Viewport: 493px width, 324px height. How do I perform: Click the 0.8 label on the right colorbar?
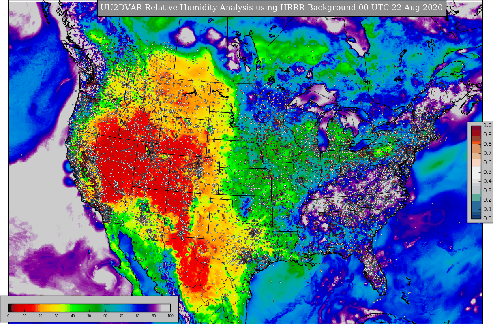487,144
